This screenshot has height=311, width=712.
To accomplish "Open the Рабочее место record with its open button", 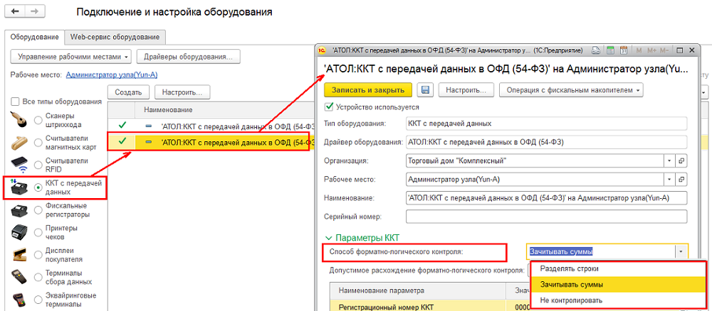I will [x=681, y=179].
